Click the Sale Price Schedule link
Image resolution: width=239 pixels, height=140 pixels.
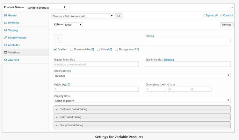coord(169,59)
